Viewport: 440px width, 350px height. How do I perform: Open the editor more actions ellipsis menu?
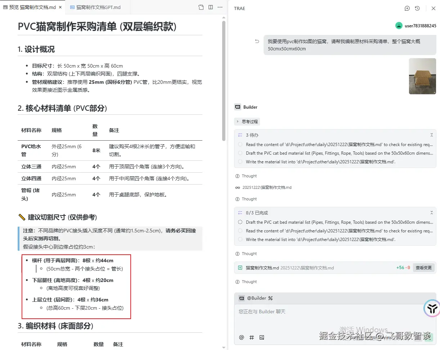click(x=220, y=7)
